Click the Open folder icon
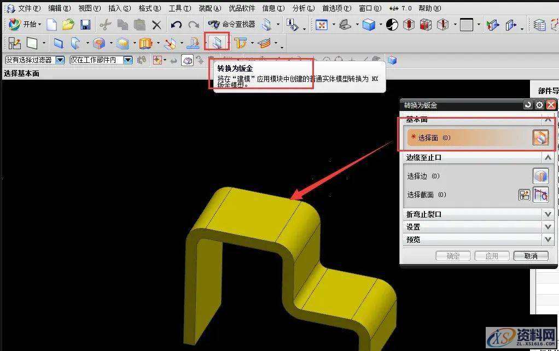559x351 pixels. 68,25
